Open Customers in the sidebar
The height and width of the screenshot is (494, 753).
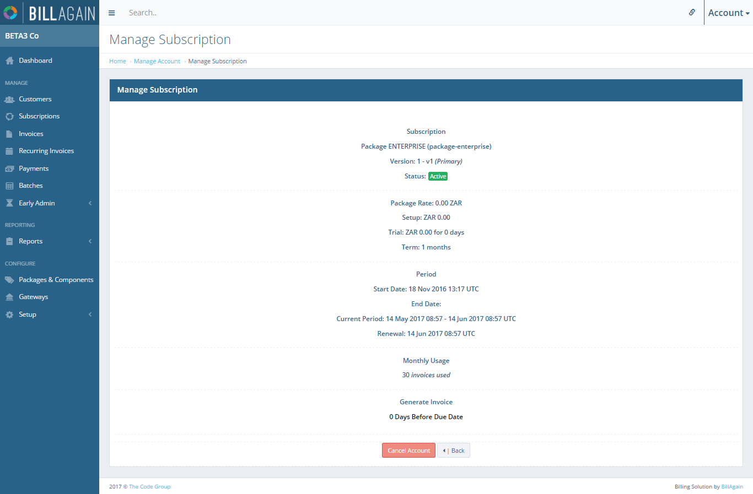click(35, 99)
